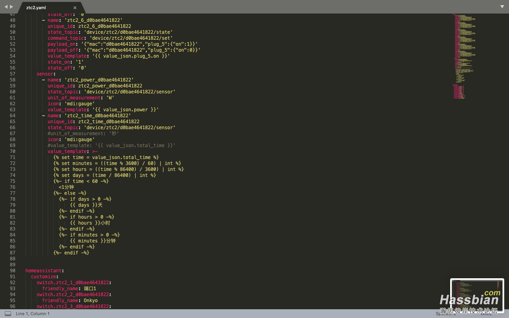Click 'if days > 0' condition
Image resolution: width=509 pixels, height=318 pixels.
(x=85, y=199)
